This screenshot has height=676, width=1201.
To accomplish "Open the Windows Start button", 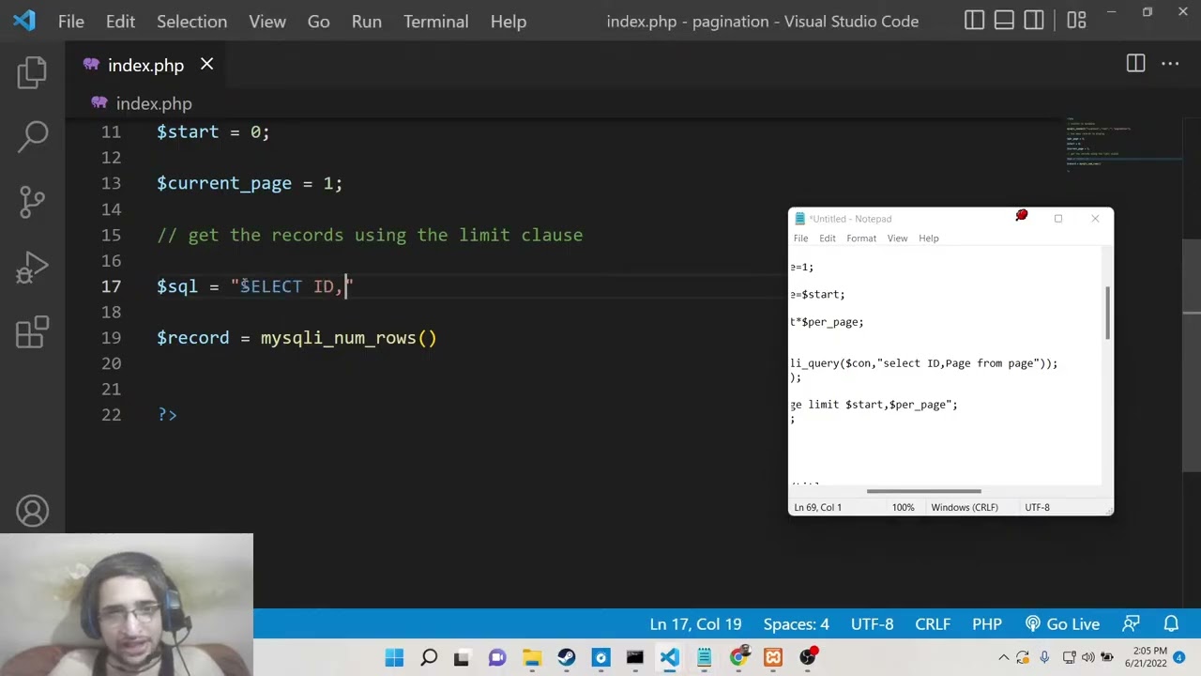I will pyautogui.click(x=394, y=657).
